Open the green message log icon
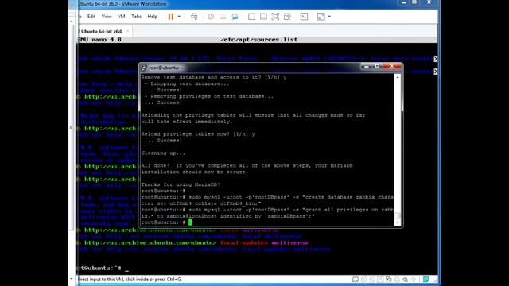Viewport: 509px width, 286px height. pyautogui.click(x=426, y=279)
